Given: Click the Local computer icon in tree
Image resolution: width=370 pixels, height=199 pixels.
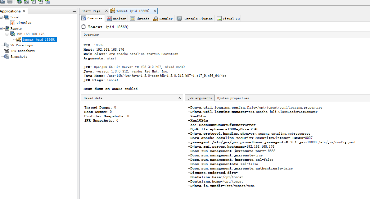Looking at the screenshot, I should click(7, 17).
